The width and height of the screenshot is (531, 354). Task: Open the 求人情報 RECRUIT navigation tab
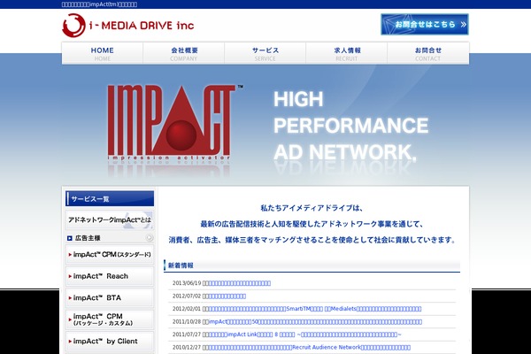[x=347, y=53]
